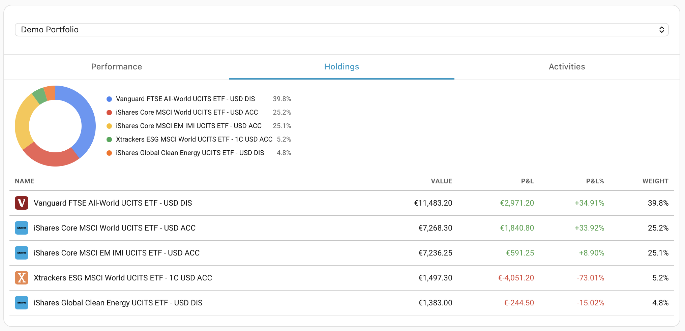Click the -15.02% loss figure
The image size is (685, 331).
pyautogui.click(x=591, y=303)
